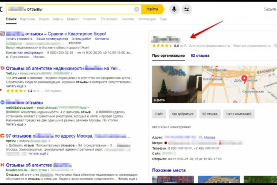Open Контактная информация link

tap(25, 52)
